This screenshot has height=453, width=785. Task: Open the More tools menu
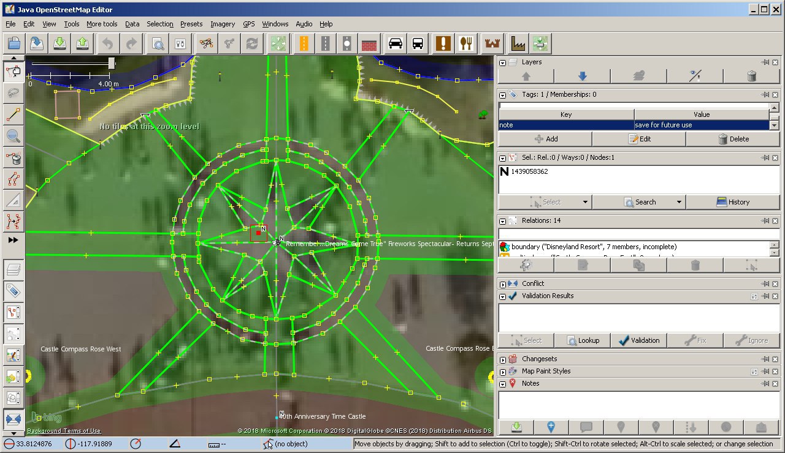click(x=102, y=24)
